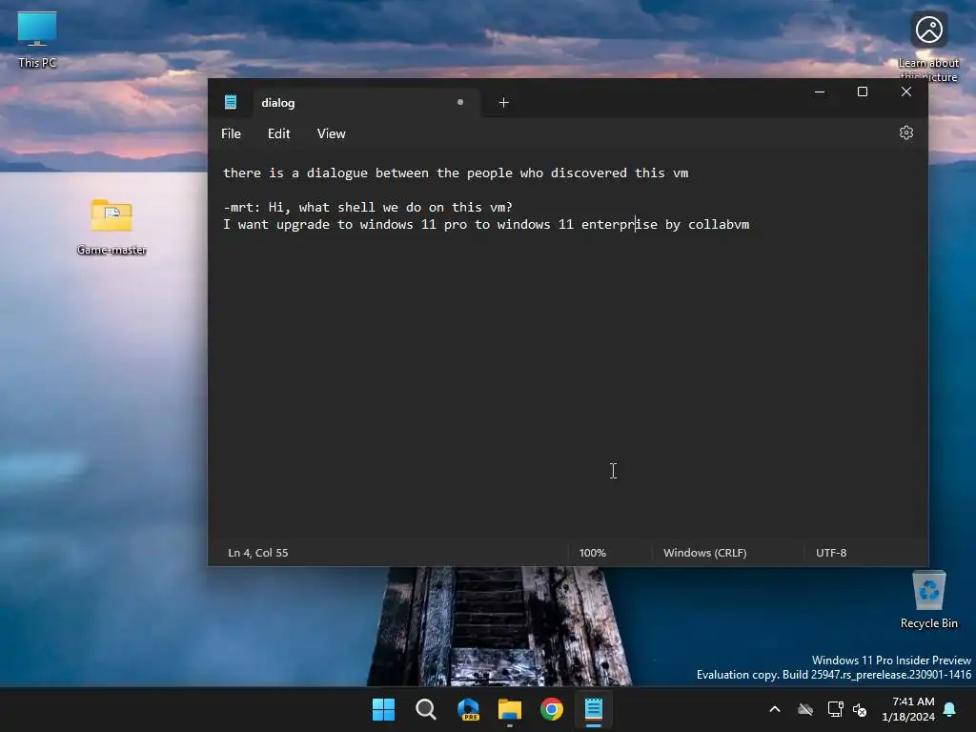The height and width of the screenshot is (732, 976).
Task: Launch Google Chrome from taskbar
Action: pos(552,709)
